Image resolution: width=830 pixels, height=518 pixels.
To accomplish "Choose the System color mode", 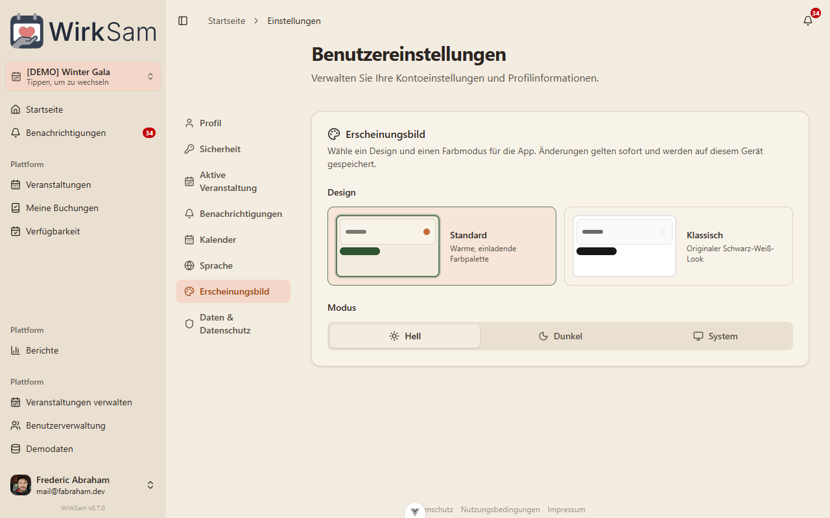I will click(x=715, y=336).
